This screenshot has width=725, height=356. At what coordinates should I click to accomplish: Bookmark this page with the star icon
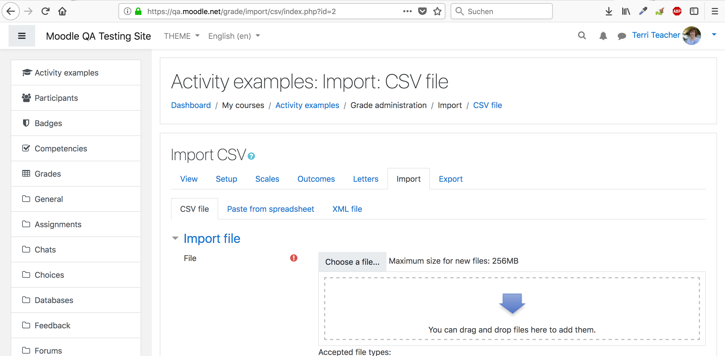[x=437, y=11]
